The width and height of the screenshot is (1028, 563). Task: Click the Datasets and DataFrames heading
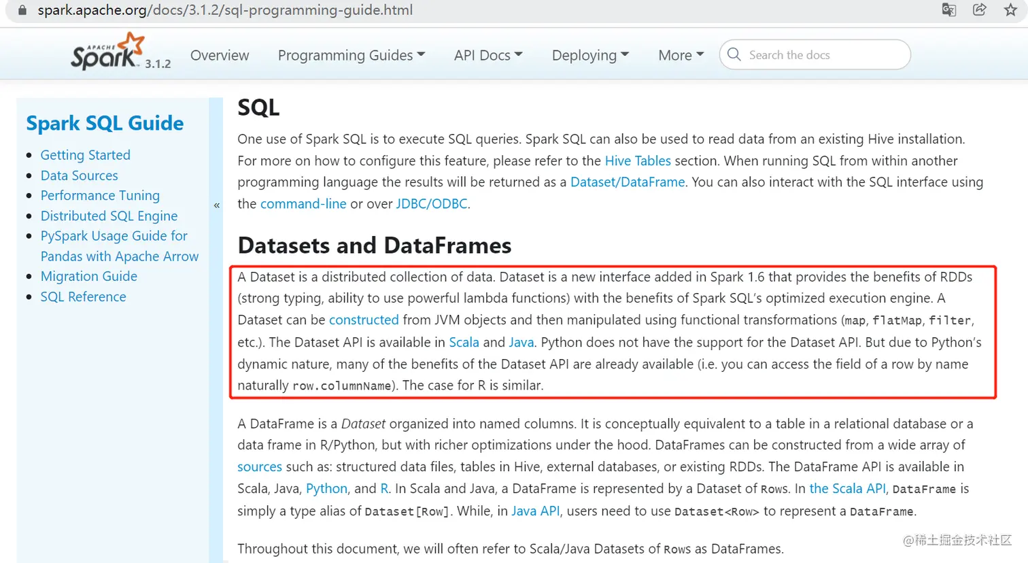click(x=375, y=245)
